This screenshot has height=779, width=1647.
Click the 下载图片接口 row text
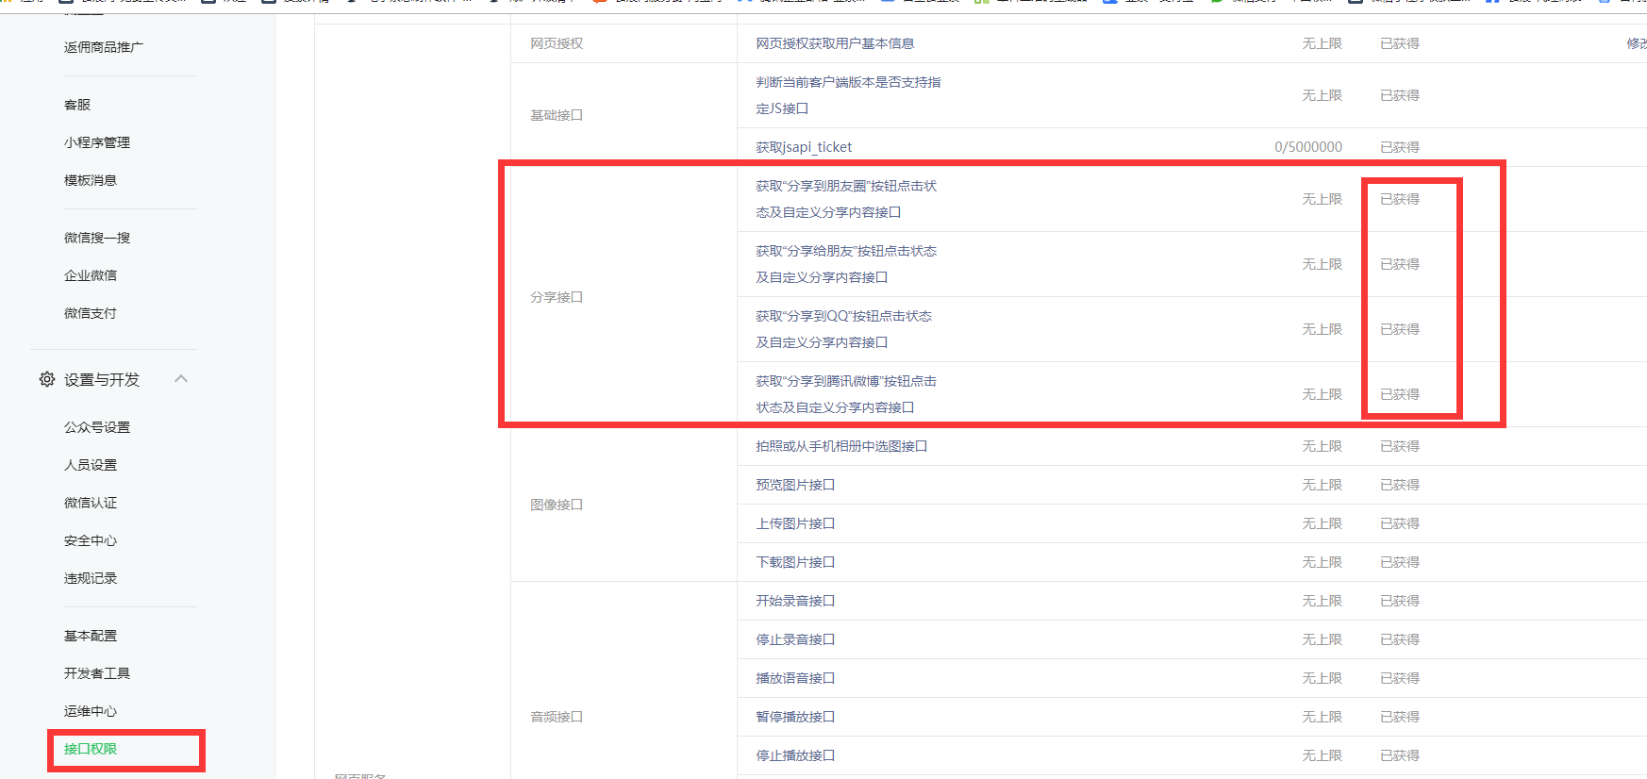(x=795, y=562)
